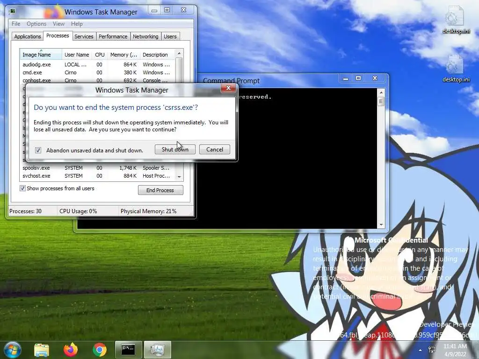Click process list scroll up arrow
479x359 pixels.
(x=179, y=53)
